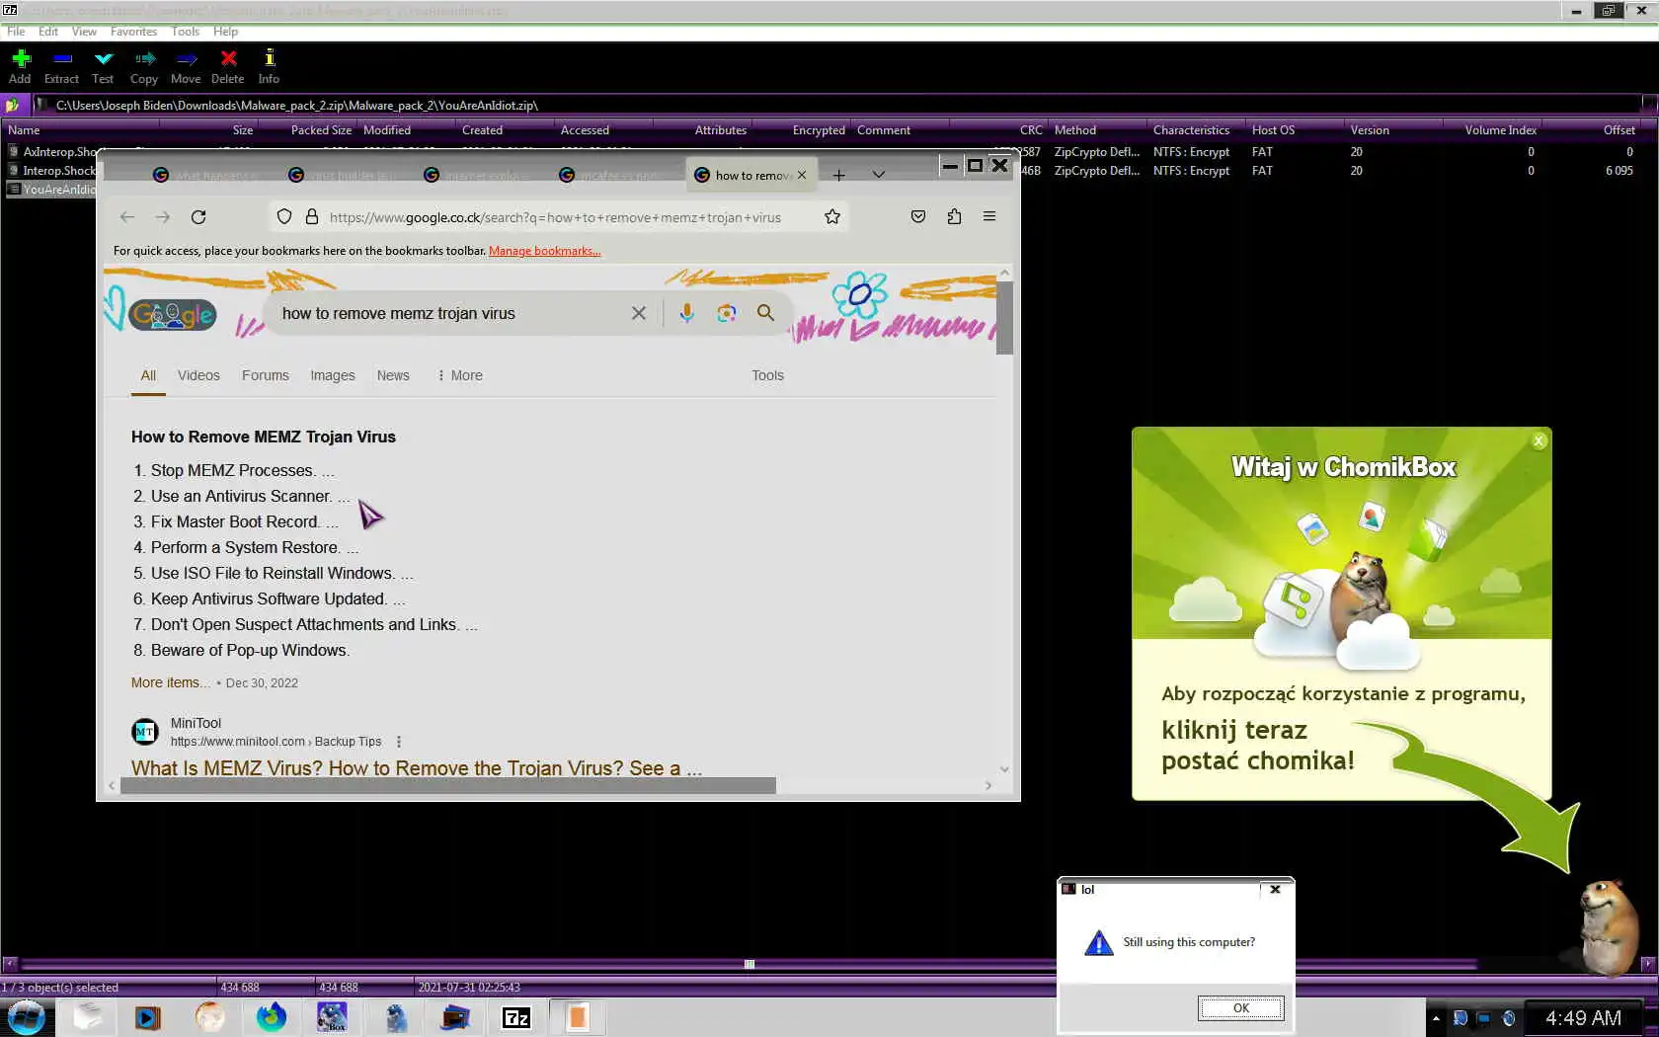Open MiniTool result options three-dot menu
This screenshot has width=1659, height=1037.
pyautogui.click(x=399, y=742)
